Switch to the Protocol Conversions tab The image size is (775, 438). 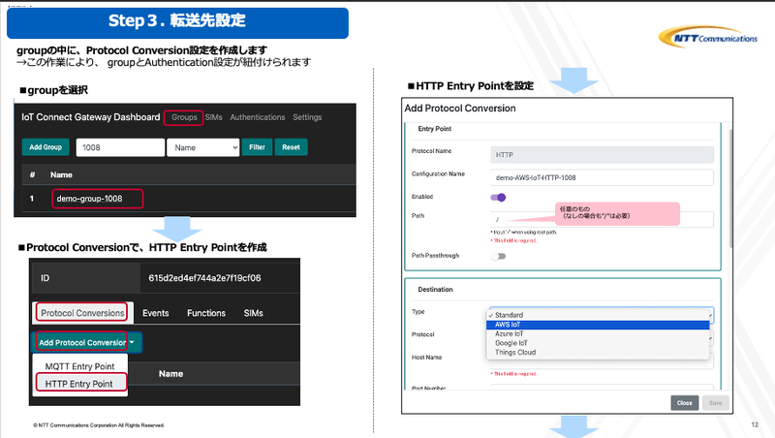click(x=82, y=313)
